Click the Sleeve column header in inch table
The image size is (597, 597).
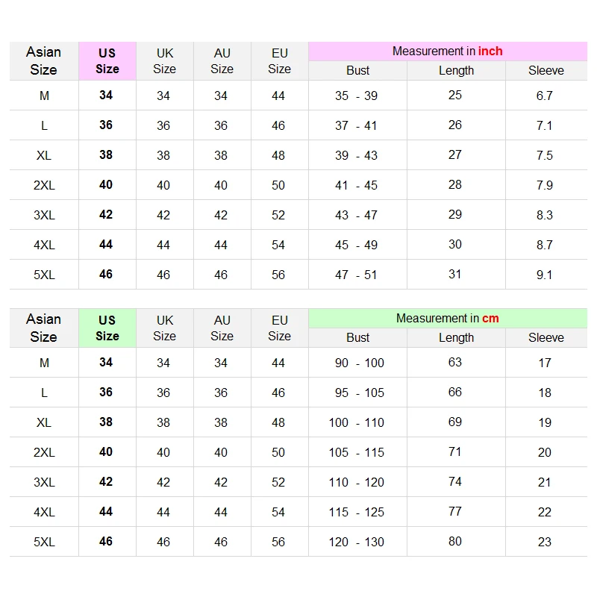click(546, 70)
